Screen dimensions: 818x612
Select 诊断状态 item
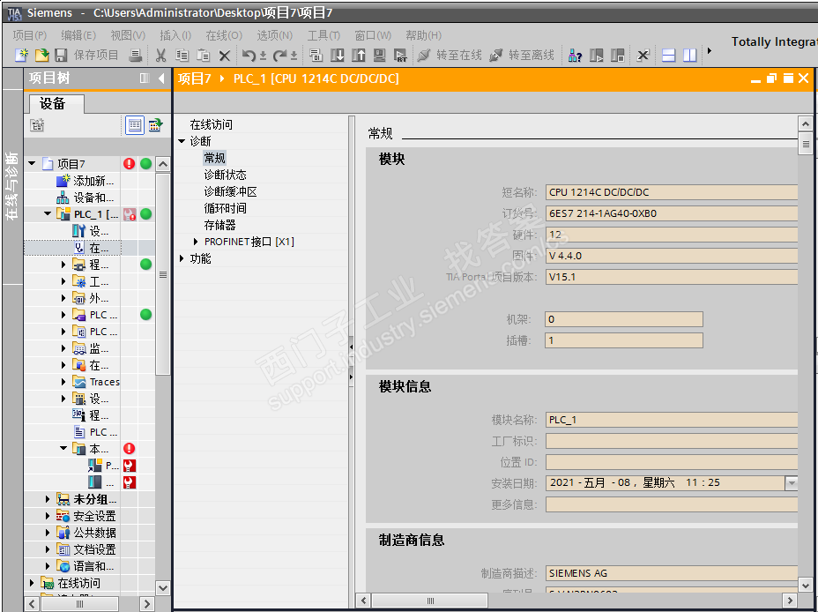click(226, 175)
